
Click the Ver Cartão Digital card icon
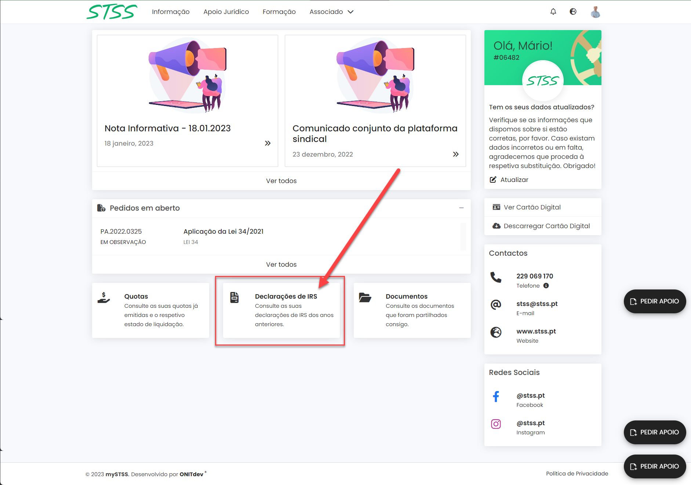(x=496, y=207)
